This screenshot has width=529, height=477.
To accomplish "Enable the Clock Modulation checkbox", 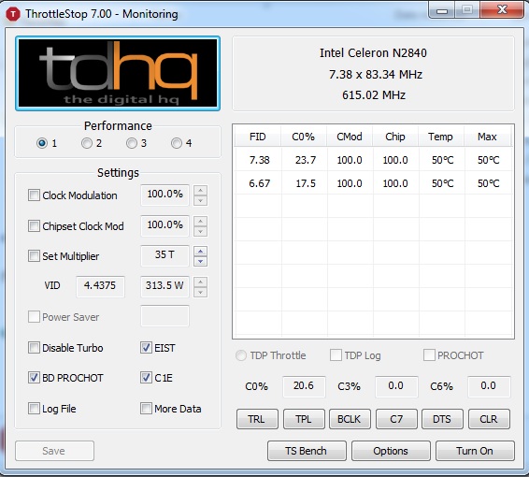I will pos(34,195).
